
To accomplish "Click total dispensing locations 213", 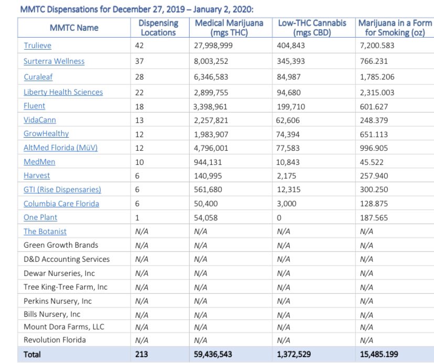I will point(142,355).
